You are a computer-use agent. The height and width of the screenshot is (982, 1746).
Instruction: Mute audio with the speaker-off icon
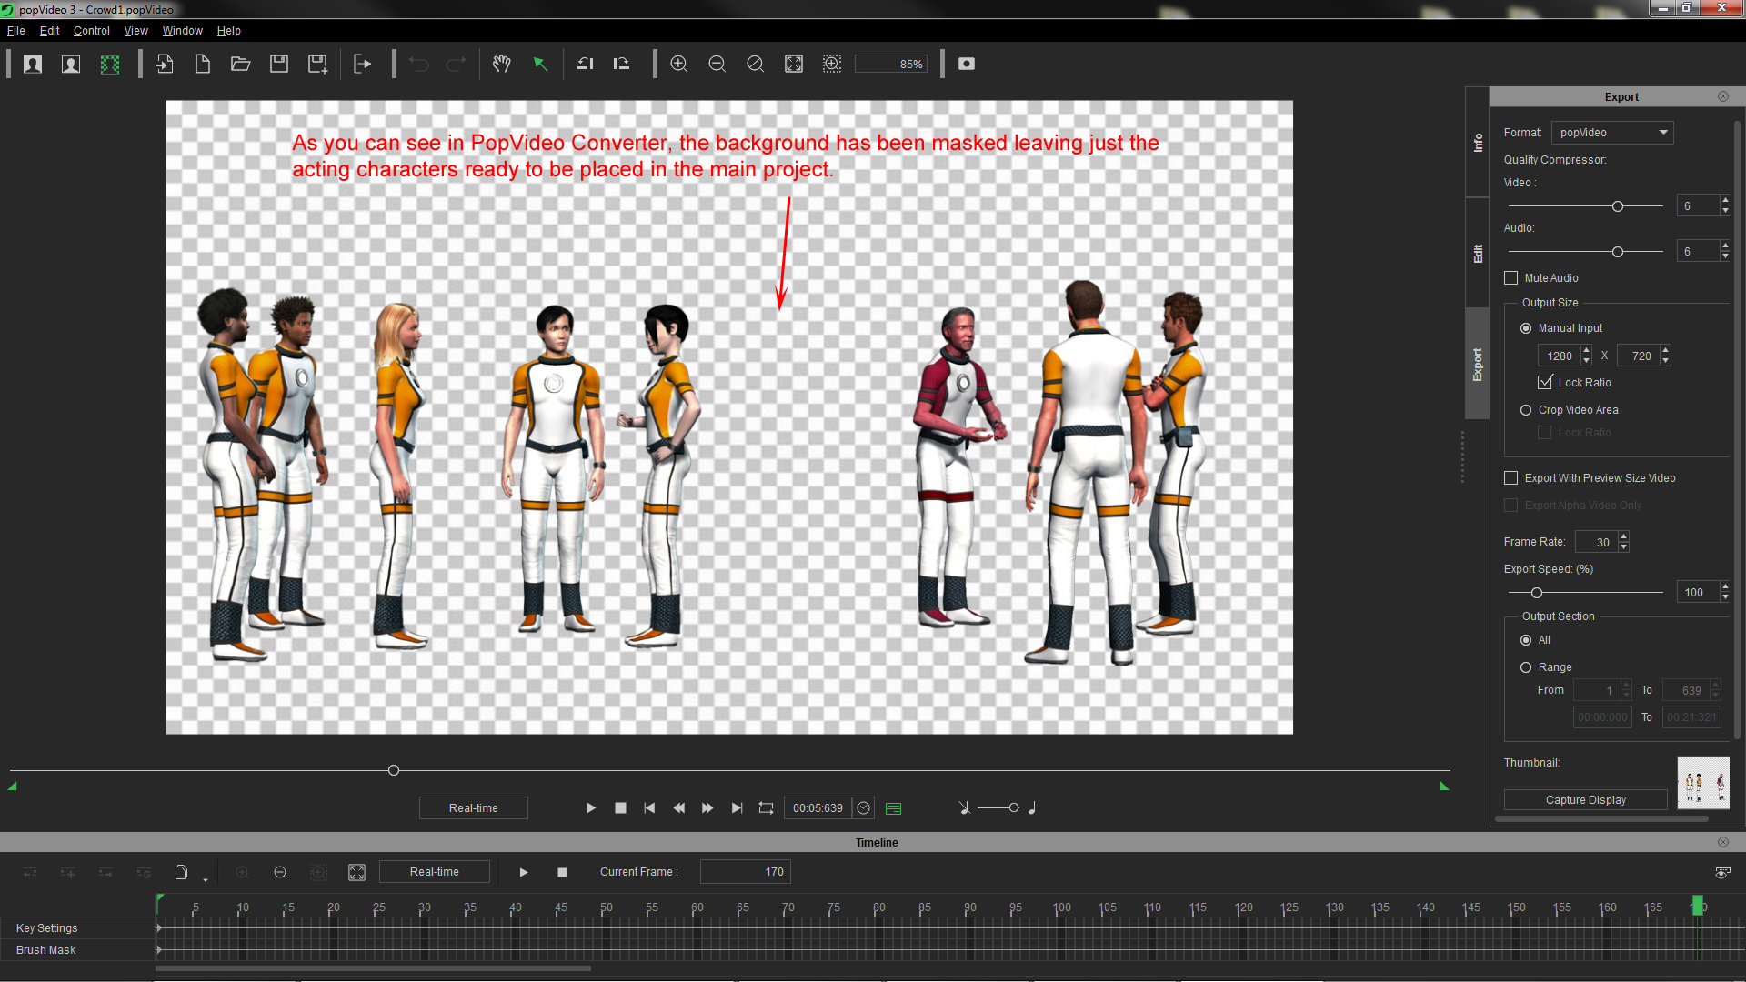click(x=964, y=807)
